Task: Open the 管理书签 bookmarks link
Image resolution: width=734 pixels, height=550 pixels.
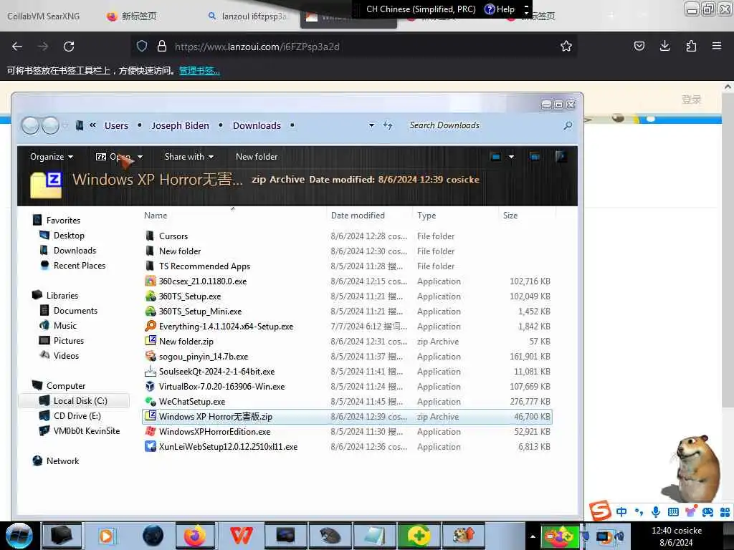Action: [x=199, y=71]
